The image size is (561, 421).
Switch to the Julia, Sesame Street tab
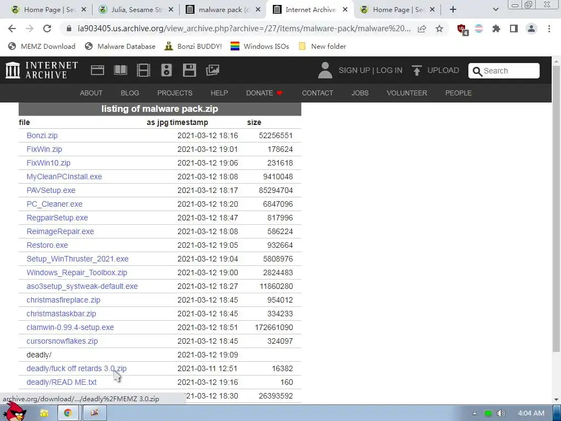click(x=136, y=10)
